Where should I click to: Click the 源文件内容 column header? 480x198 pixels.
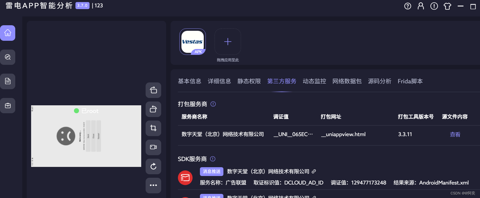coord(455,117)
